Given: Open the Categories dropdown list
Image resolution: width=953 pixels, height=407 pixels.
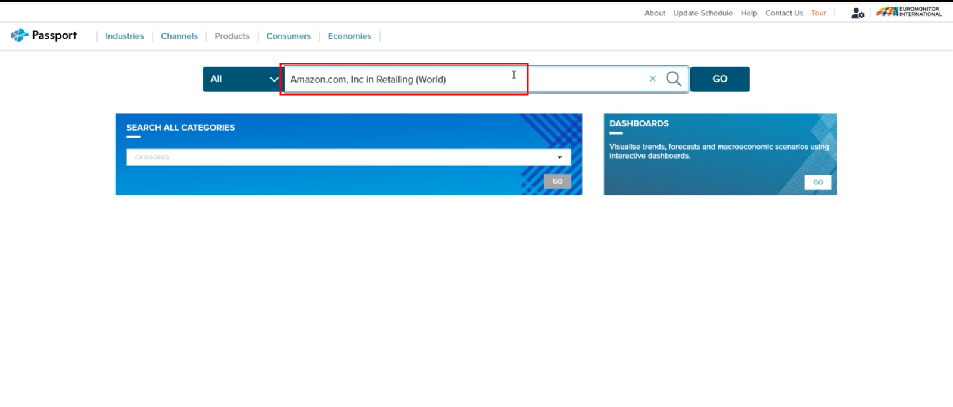Looking at the screenshot, I should click(x=348, y=157).
